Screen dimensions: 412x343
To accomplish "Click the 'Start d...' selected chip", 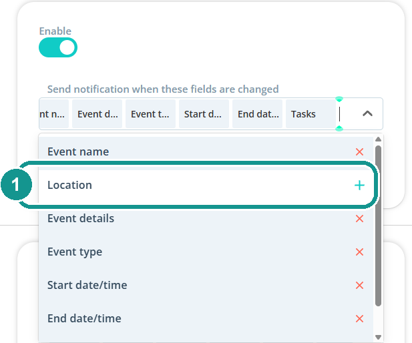I will [204, 114].
